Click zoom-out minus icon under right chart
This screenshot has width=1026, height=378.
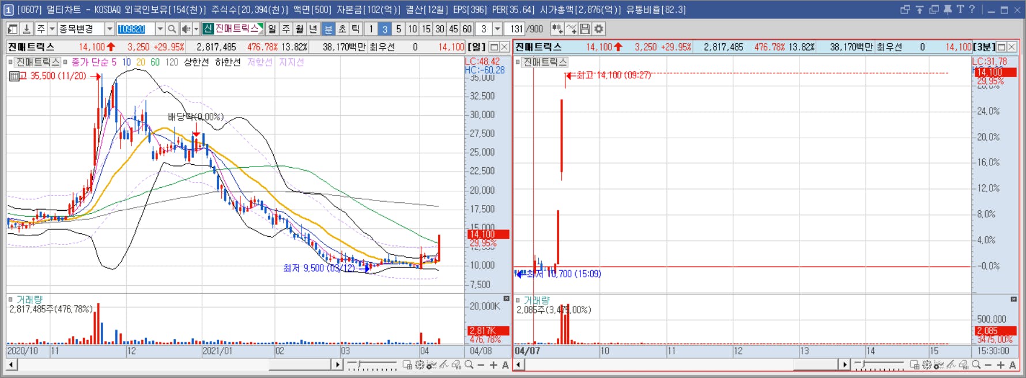click(988, 365)
